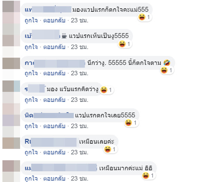This screenshot has height=182, width=215.
Task: Click laughing reaction on 'แวปแรกตกใจเลย5555' comment
Action: click(x=131, y=123)
